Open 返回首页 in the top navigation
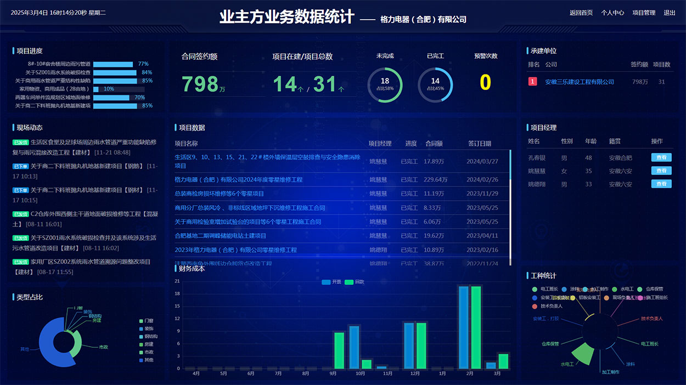Screen dimensions: 686x385 click(581, 13)
